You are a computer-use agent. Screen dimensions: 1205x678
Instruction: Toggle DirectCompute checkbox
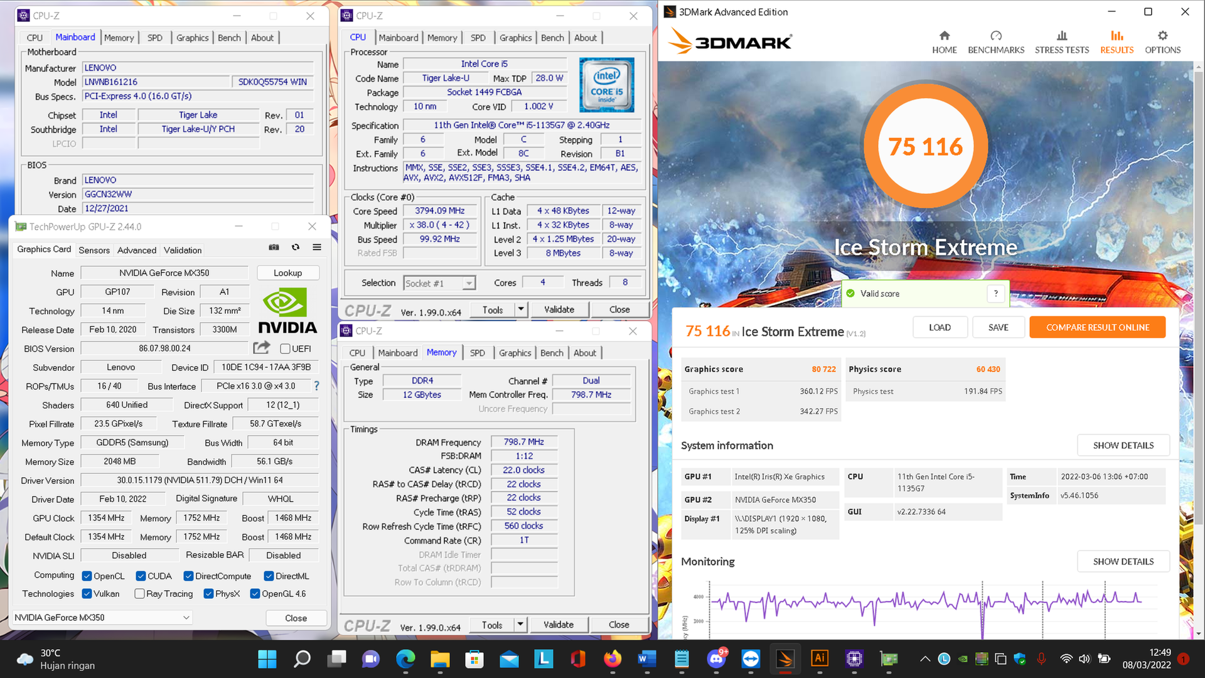[x=188, y=576]
